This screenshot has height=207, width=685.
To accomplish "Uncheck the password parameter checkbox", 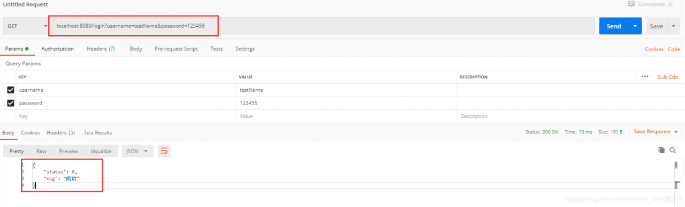I will tap(10, 103).
